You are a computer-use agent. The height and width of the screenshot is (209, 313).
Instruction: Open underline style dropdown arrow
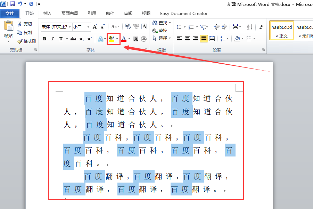[67, 39]
